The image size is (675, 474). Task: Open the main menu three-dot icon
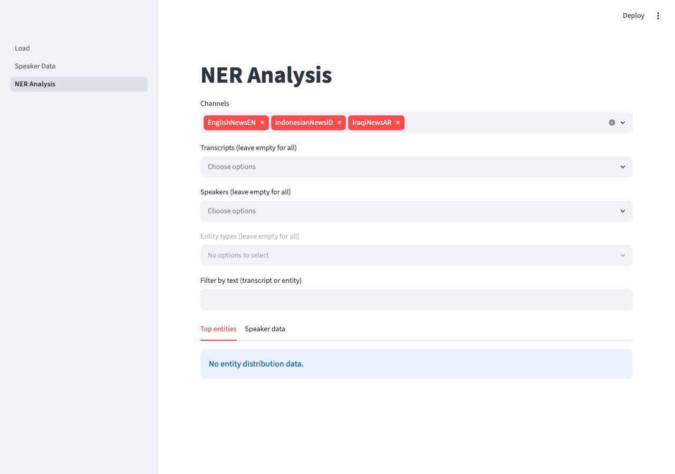pyautogui.click(x=658, y=16)
